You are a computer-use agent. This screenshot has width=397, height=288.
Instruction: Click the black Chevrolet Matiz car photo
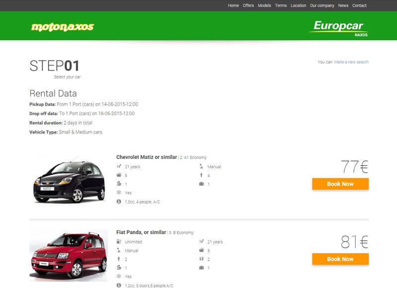69,179
